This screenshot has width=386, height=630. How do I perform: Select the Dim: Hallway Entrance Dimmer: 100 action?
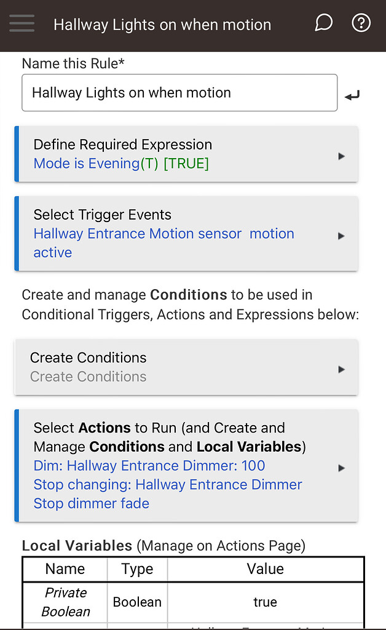point(149,466)
